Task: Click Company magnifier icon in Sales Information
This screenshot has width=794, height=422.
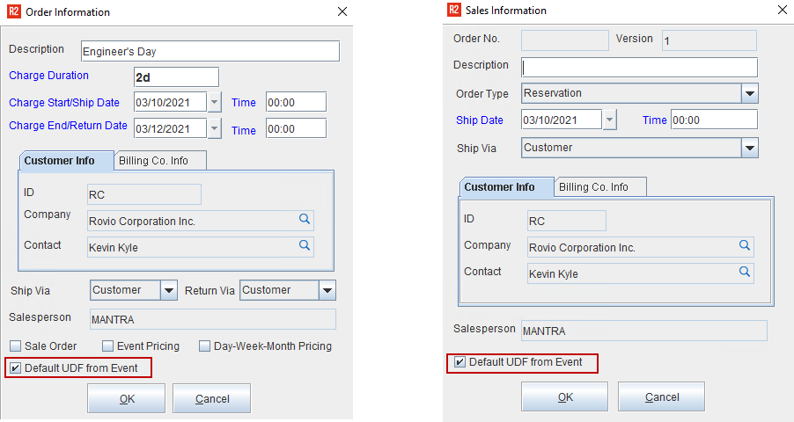Action: pos(744,246)
